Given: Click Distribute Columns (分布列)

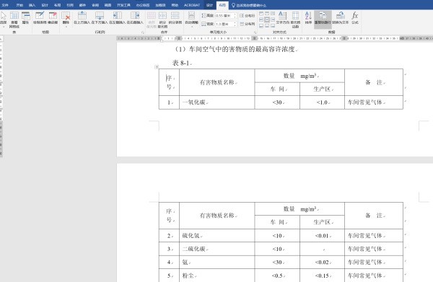Looking at the screenshot, I should (x=247, y=24).
